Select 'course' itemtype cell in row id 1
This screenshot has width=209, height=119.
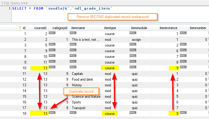[110, 34]
